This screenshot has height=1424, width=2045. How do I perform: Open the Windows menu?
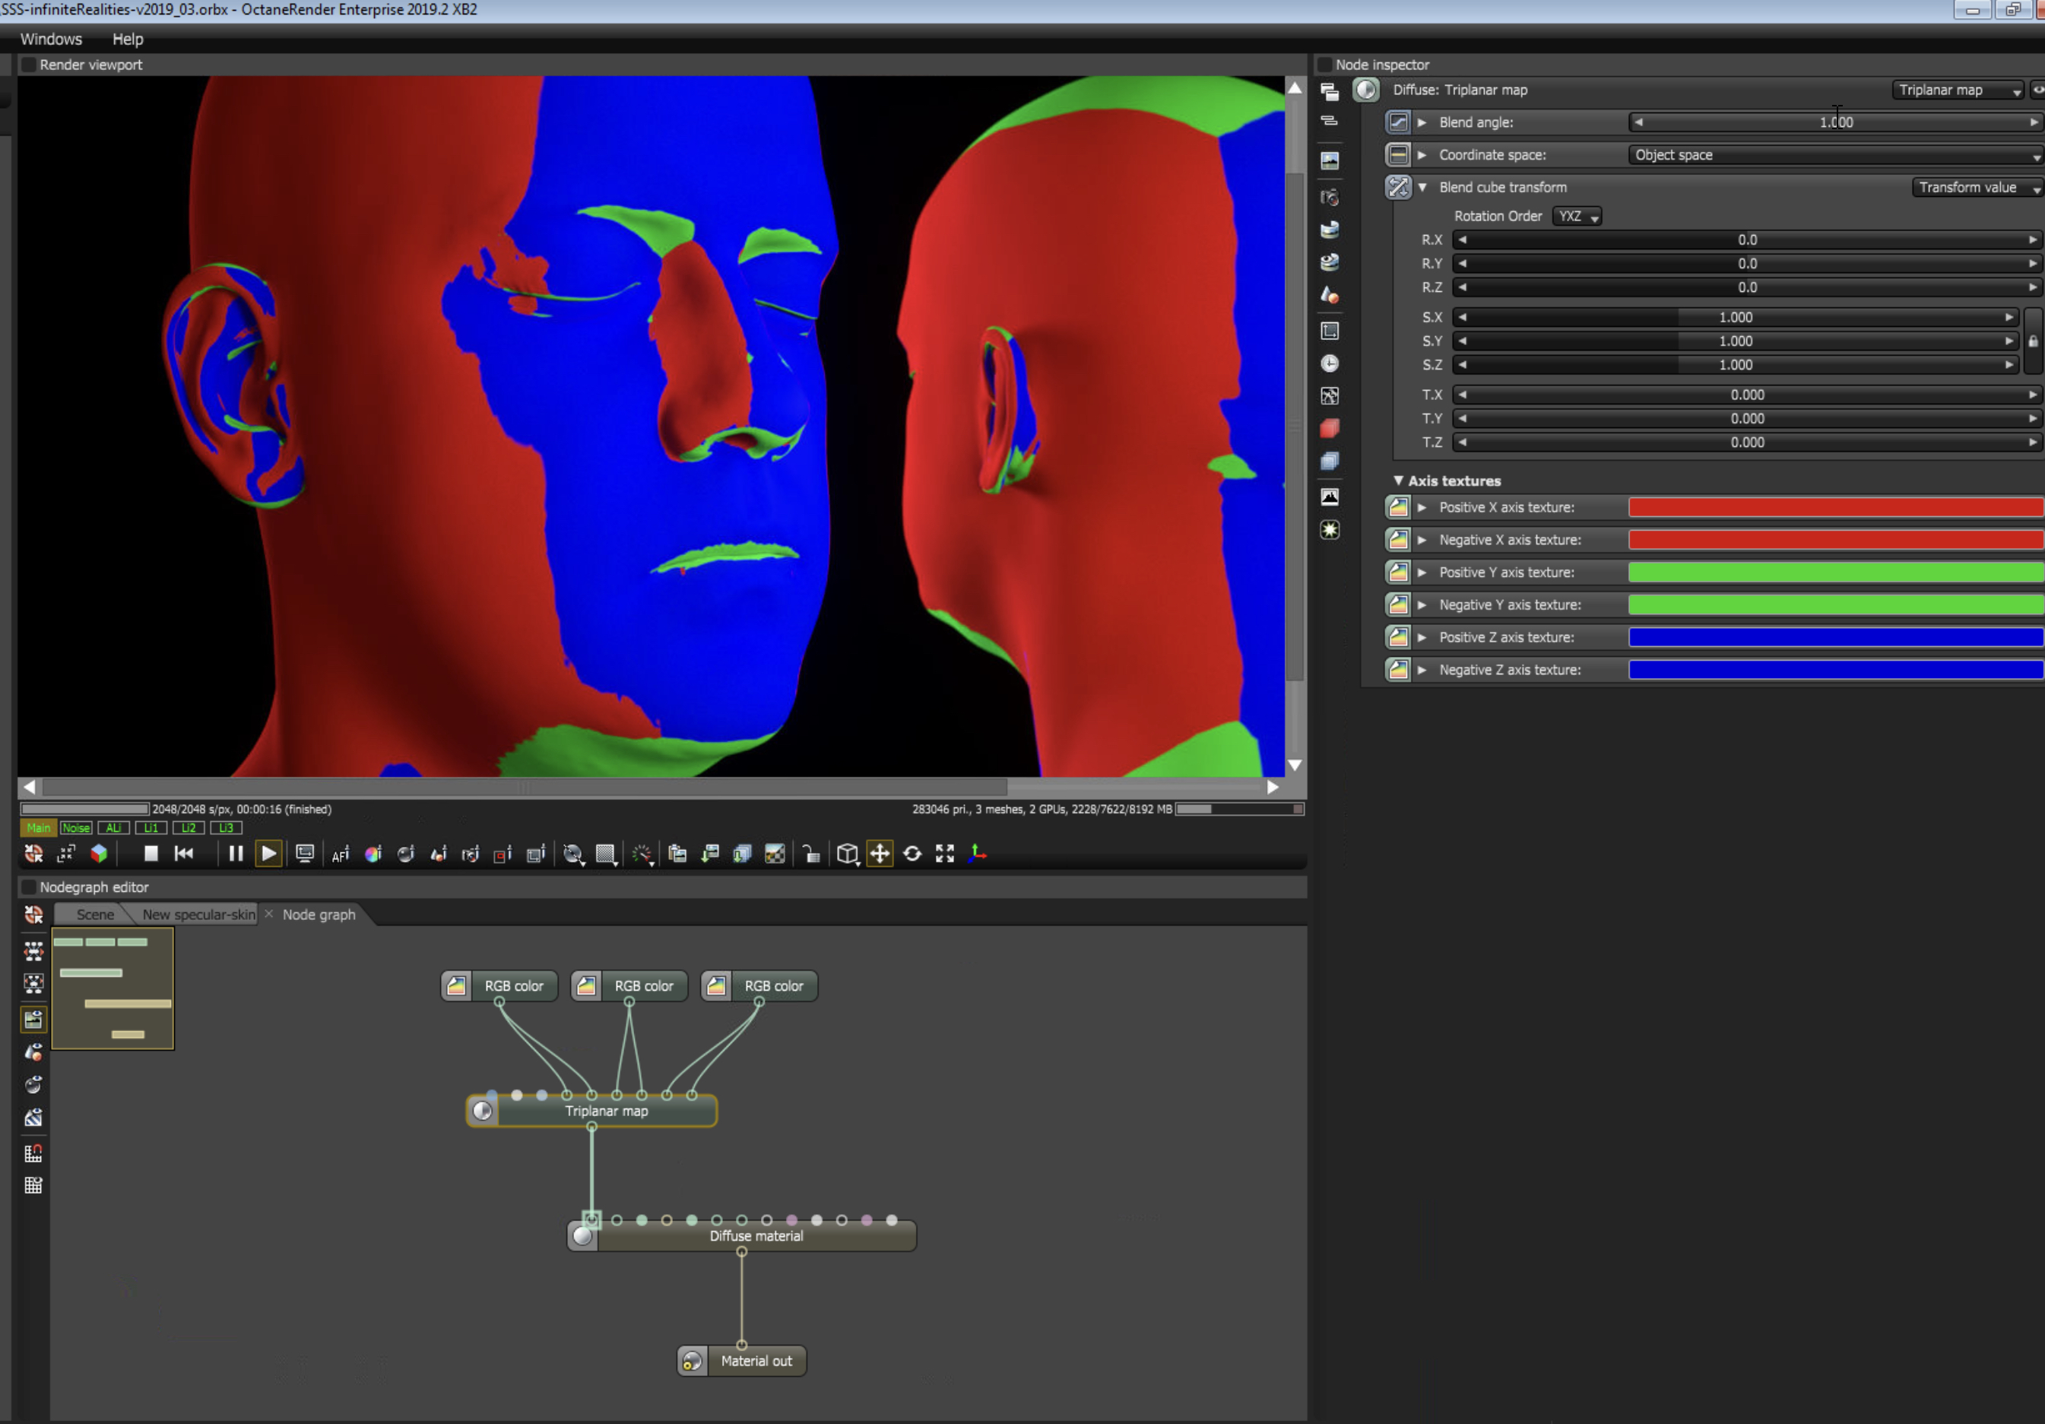pos(51,40)
